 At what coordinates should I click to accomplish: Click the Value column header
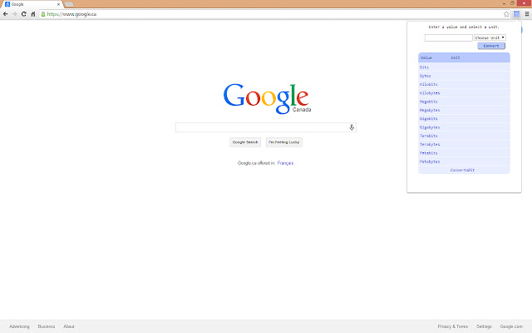click(x=426, y=57)
